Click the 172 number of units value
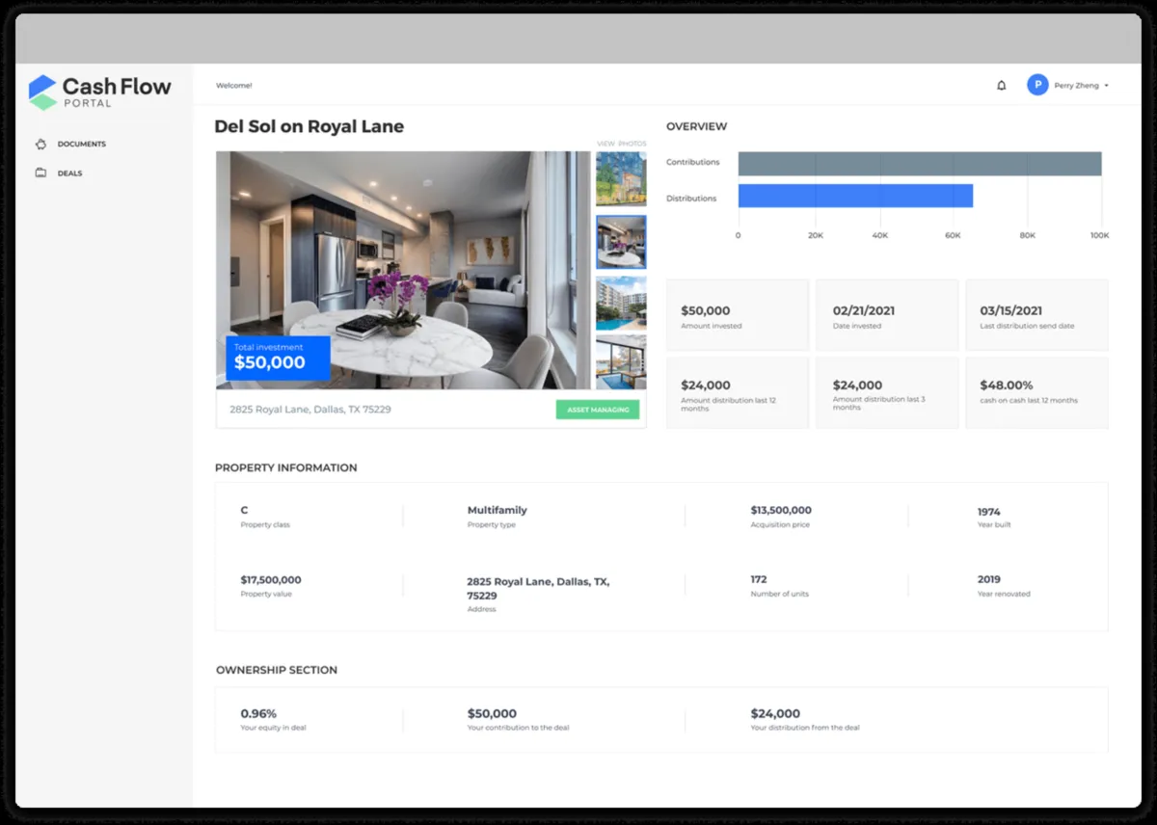 tap(759, 579)
